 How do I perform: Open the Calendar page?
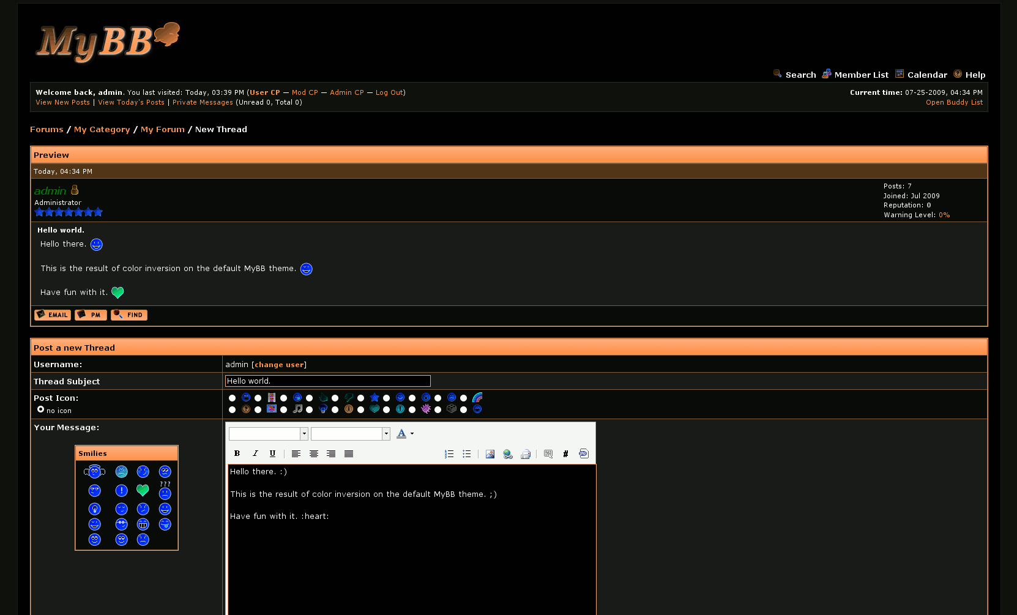(x=927, y=75)
